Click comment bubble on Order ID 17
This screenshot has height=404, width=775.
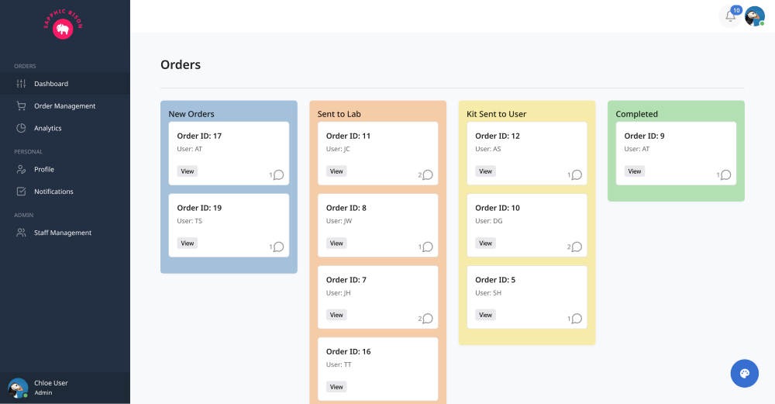278,175
